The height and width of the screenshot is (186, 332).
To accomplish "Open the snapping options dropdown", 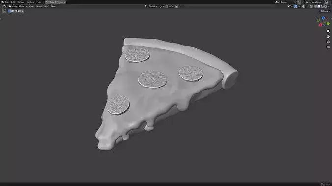I will (x=171, y=6).
